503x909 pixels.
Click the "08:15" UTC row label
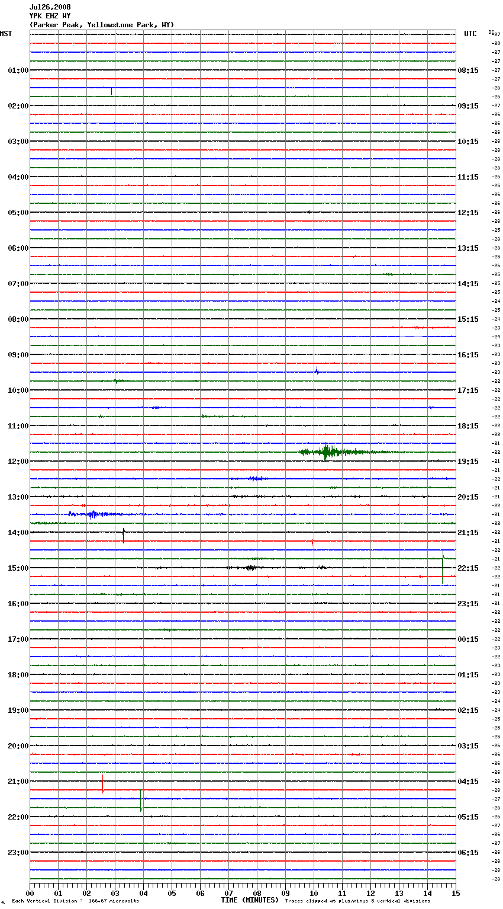coord(468,71)
